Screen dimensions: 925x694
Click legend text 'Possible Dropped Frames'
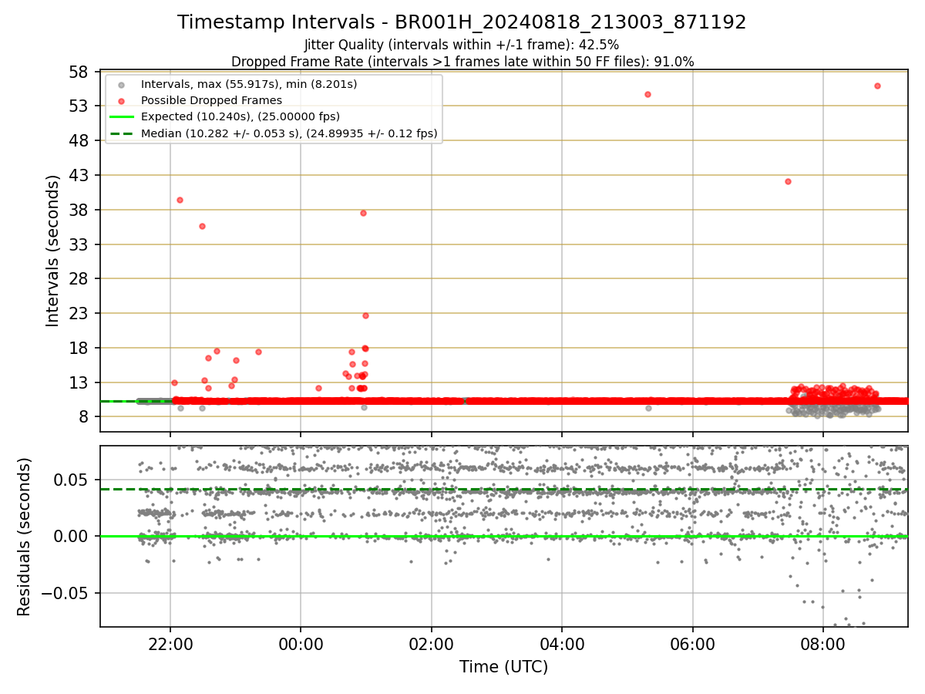(211, 100)
